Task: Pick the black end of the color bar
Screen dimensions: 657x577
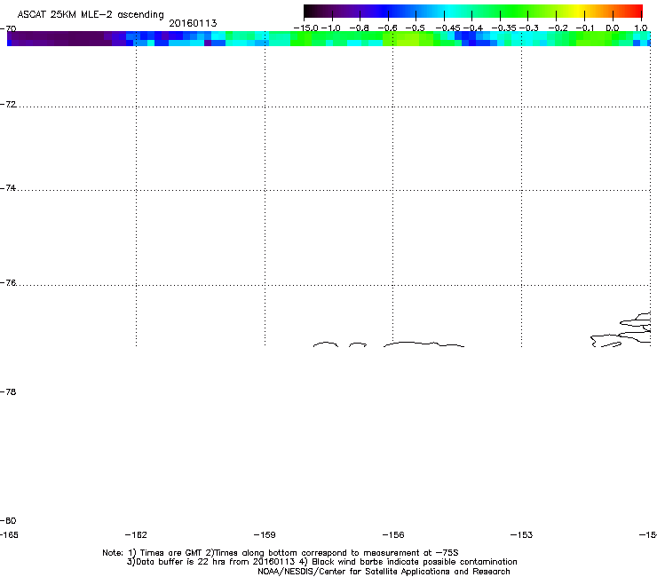Action: point(310,11)
